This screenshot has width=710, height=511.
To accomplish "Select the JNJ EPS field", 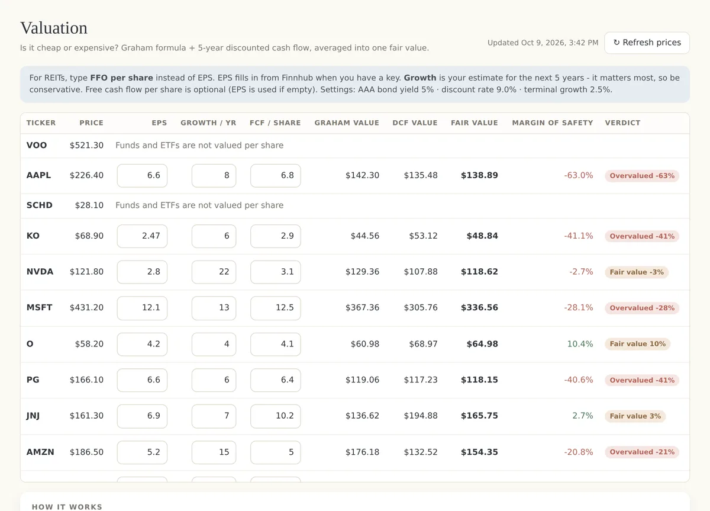I will point(142,416).
